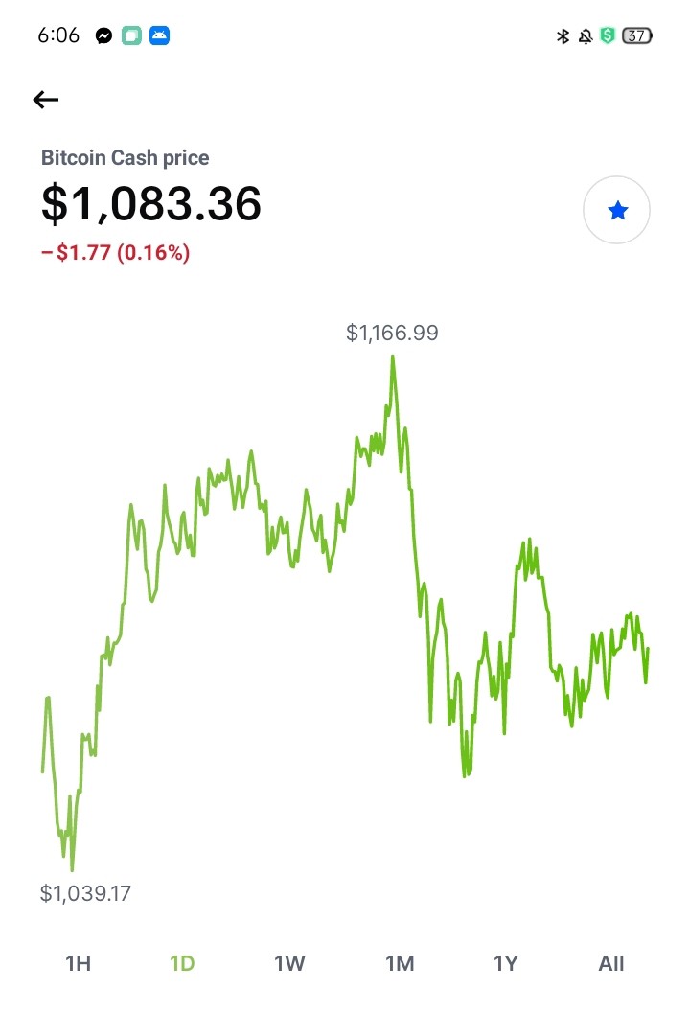Switch chart to 1W range
This screenshot has width=689, height=1014.
coord(289,963)
